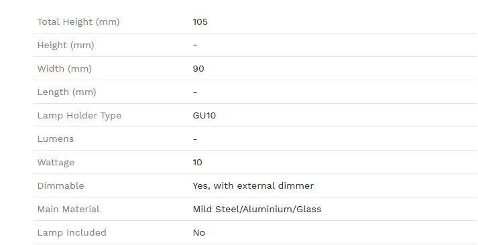
Task: Click the Main Material label
Action: (68, 210)
